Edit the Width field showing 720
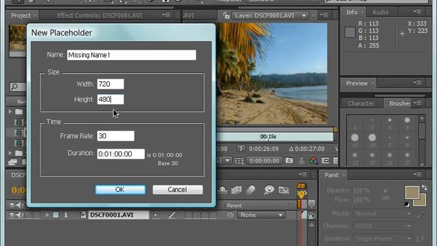Image resolution: width=437 pixels, height=246 pixels. click(x=111, y=84)
